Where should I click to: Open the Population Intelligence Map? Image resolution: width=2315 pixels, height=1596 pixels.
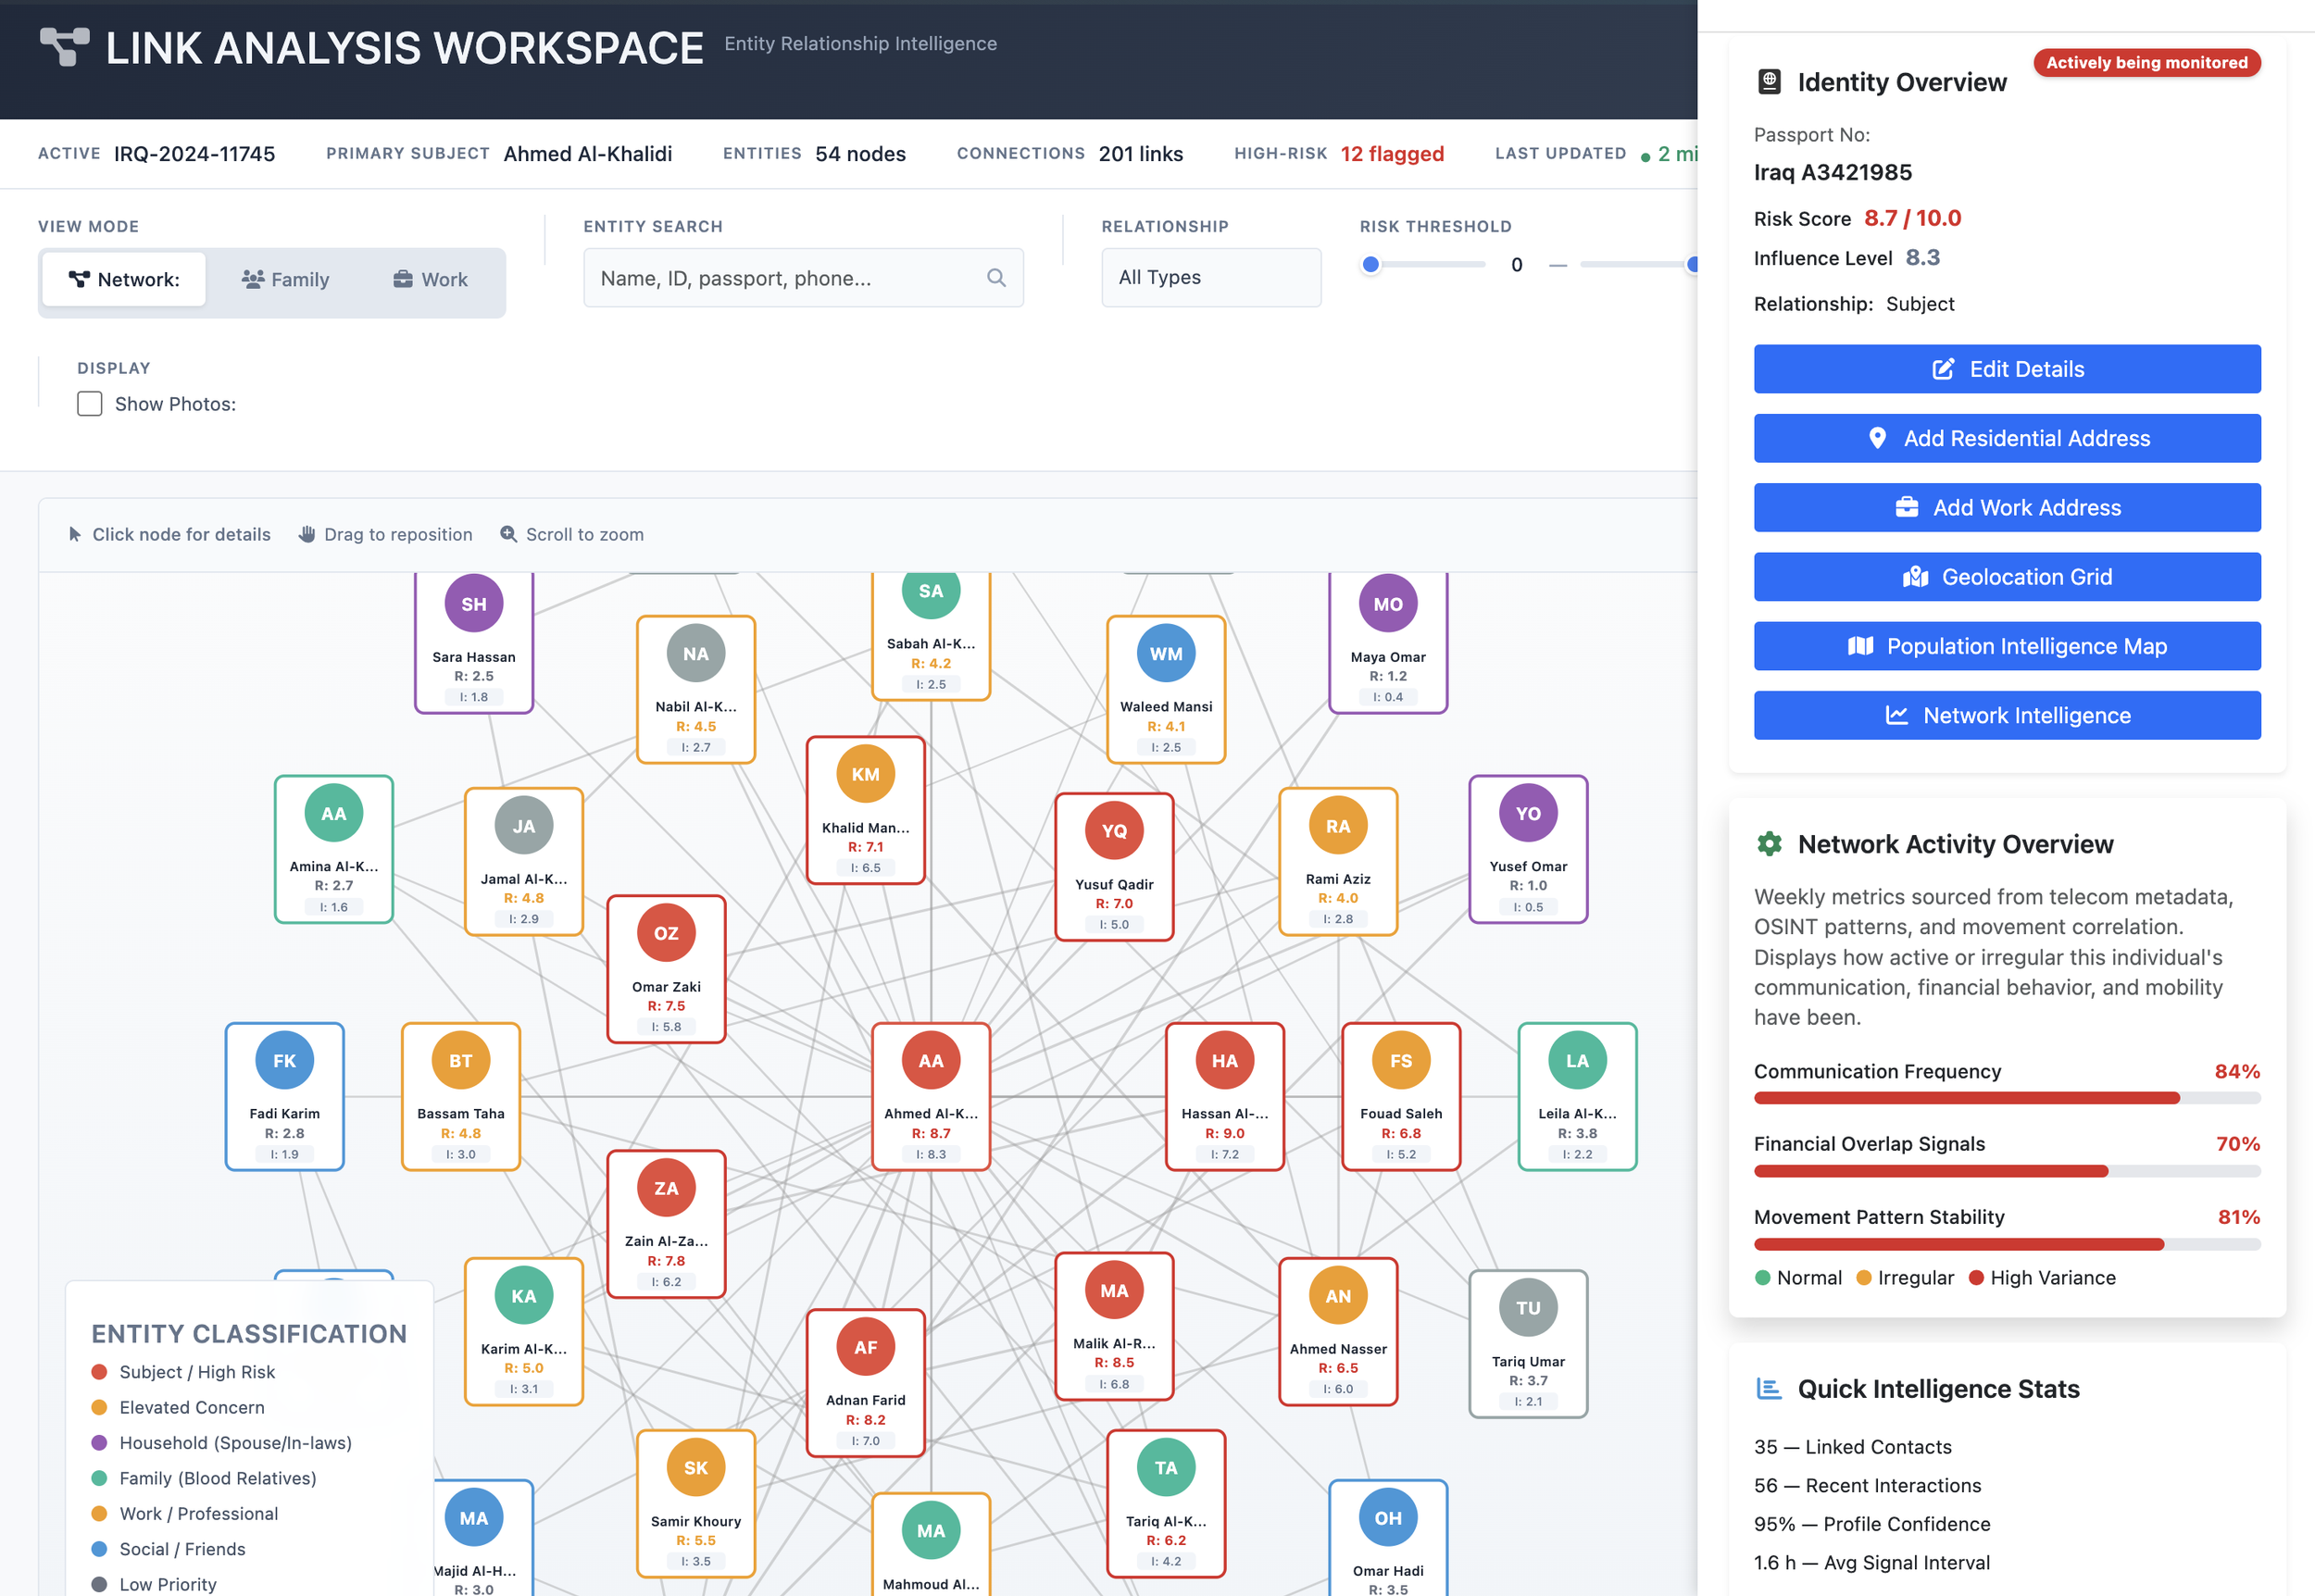pyautogui.click(x=2006, y=646)
